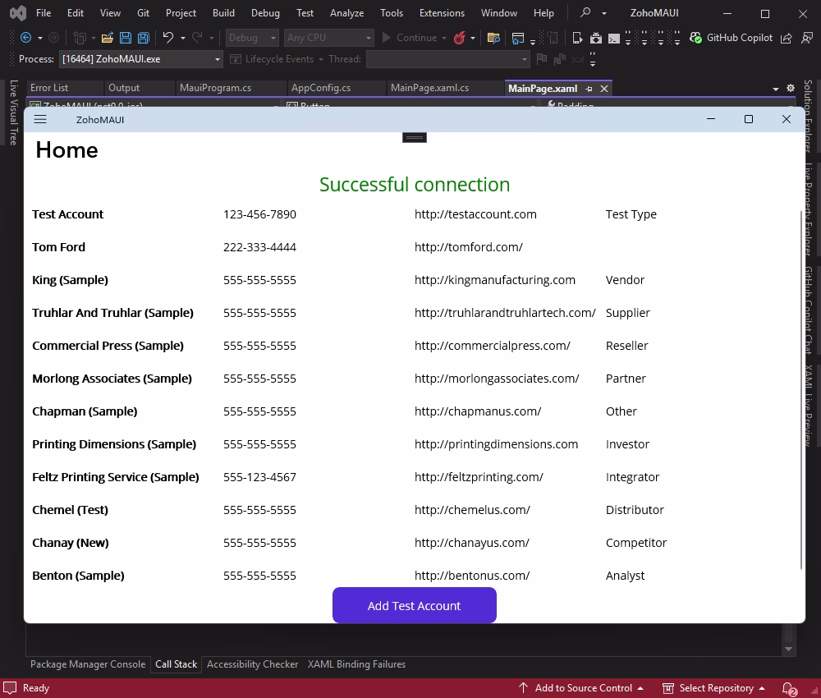Screen dimensions: 821x698
Task: Click the notifications bell in status bar
Action: point(789,688)
